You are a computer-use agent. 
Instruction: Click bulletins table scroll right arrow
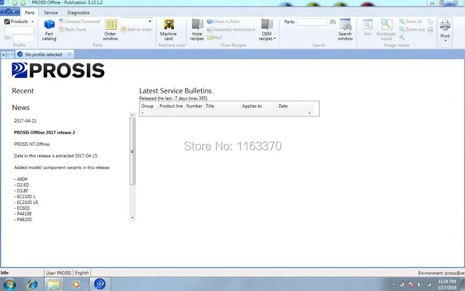coord(310,113)
